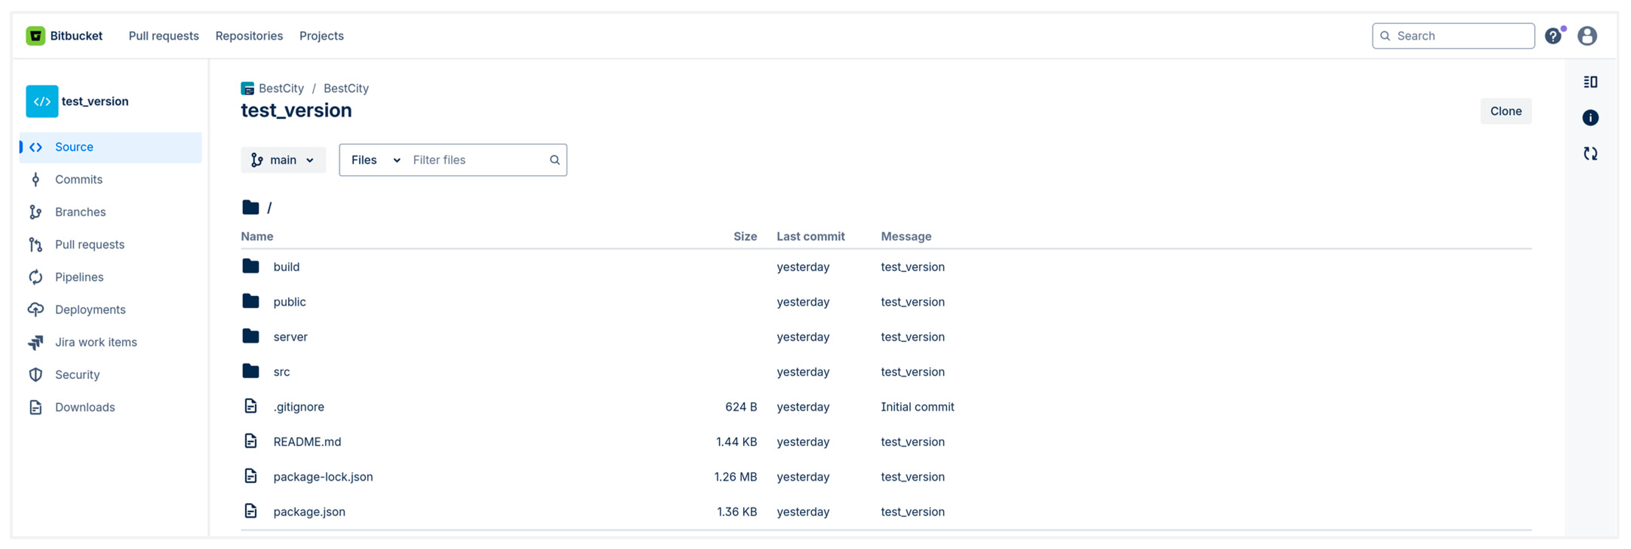Click the sync arrows icon in right rail
The image size is (1631, 549).
pyautogui.click(x=1590, y=154)
